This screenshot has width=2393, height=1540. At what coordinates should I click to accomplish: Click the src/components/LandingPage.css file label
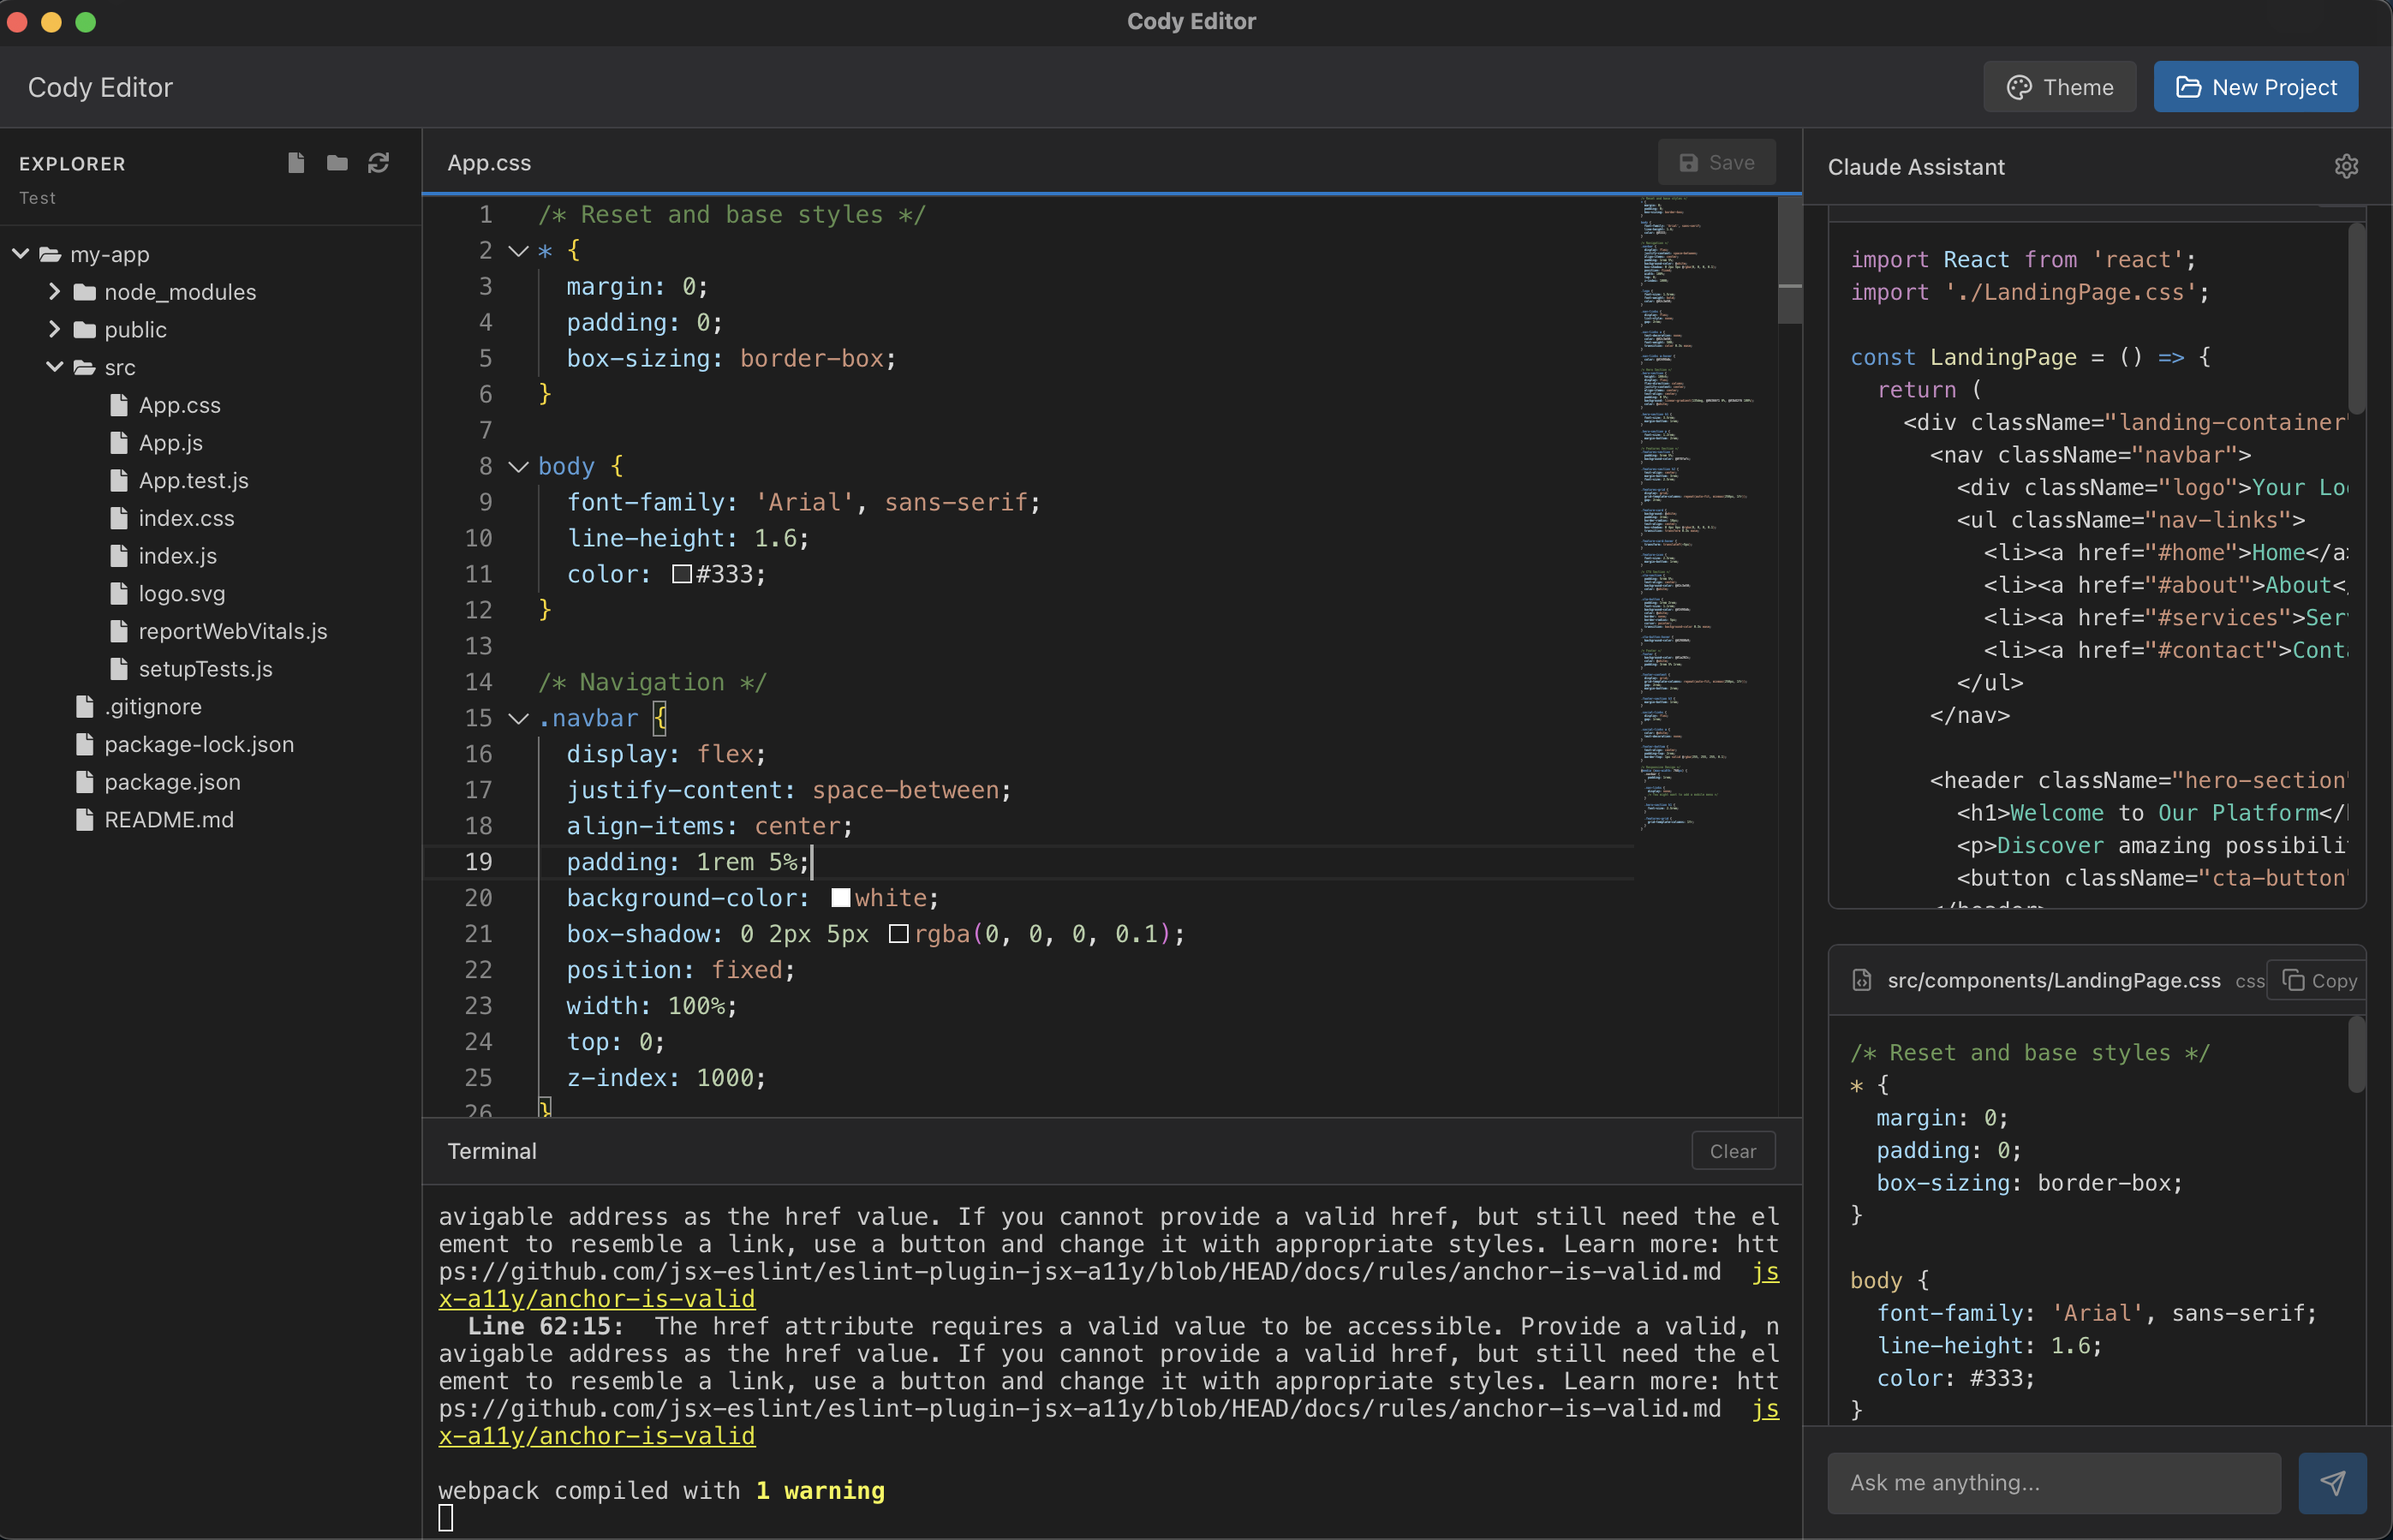click(x=2054, y=981)
